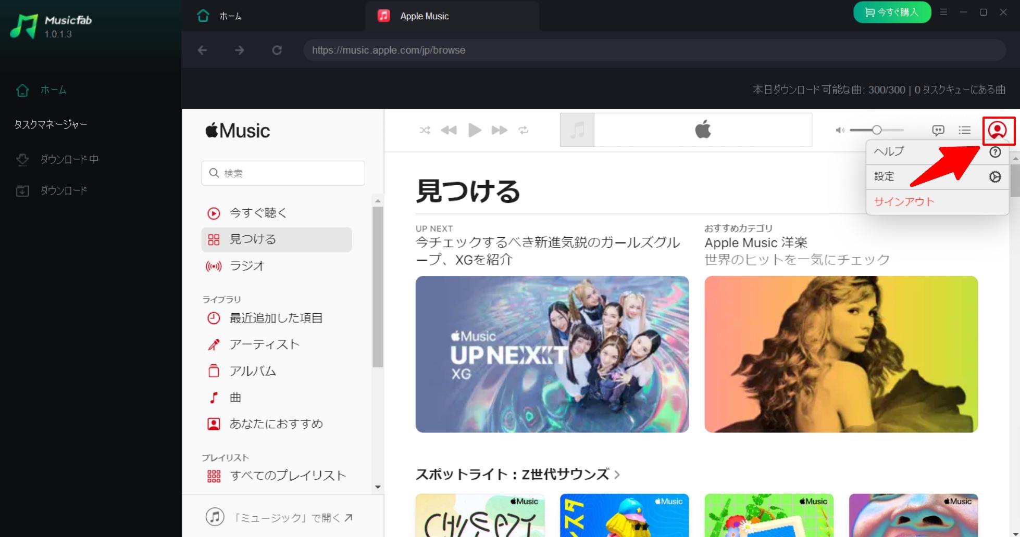This screenshot has height=537, width=1020.
Task: Mute with the volume speaker icon
Action: (840, 130)
